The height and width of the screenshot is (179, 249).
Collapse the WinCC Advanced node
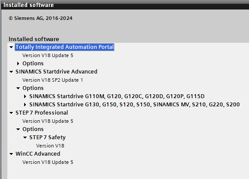[x=11, y=154]
